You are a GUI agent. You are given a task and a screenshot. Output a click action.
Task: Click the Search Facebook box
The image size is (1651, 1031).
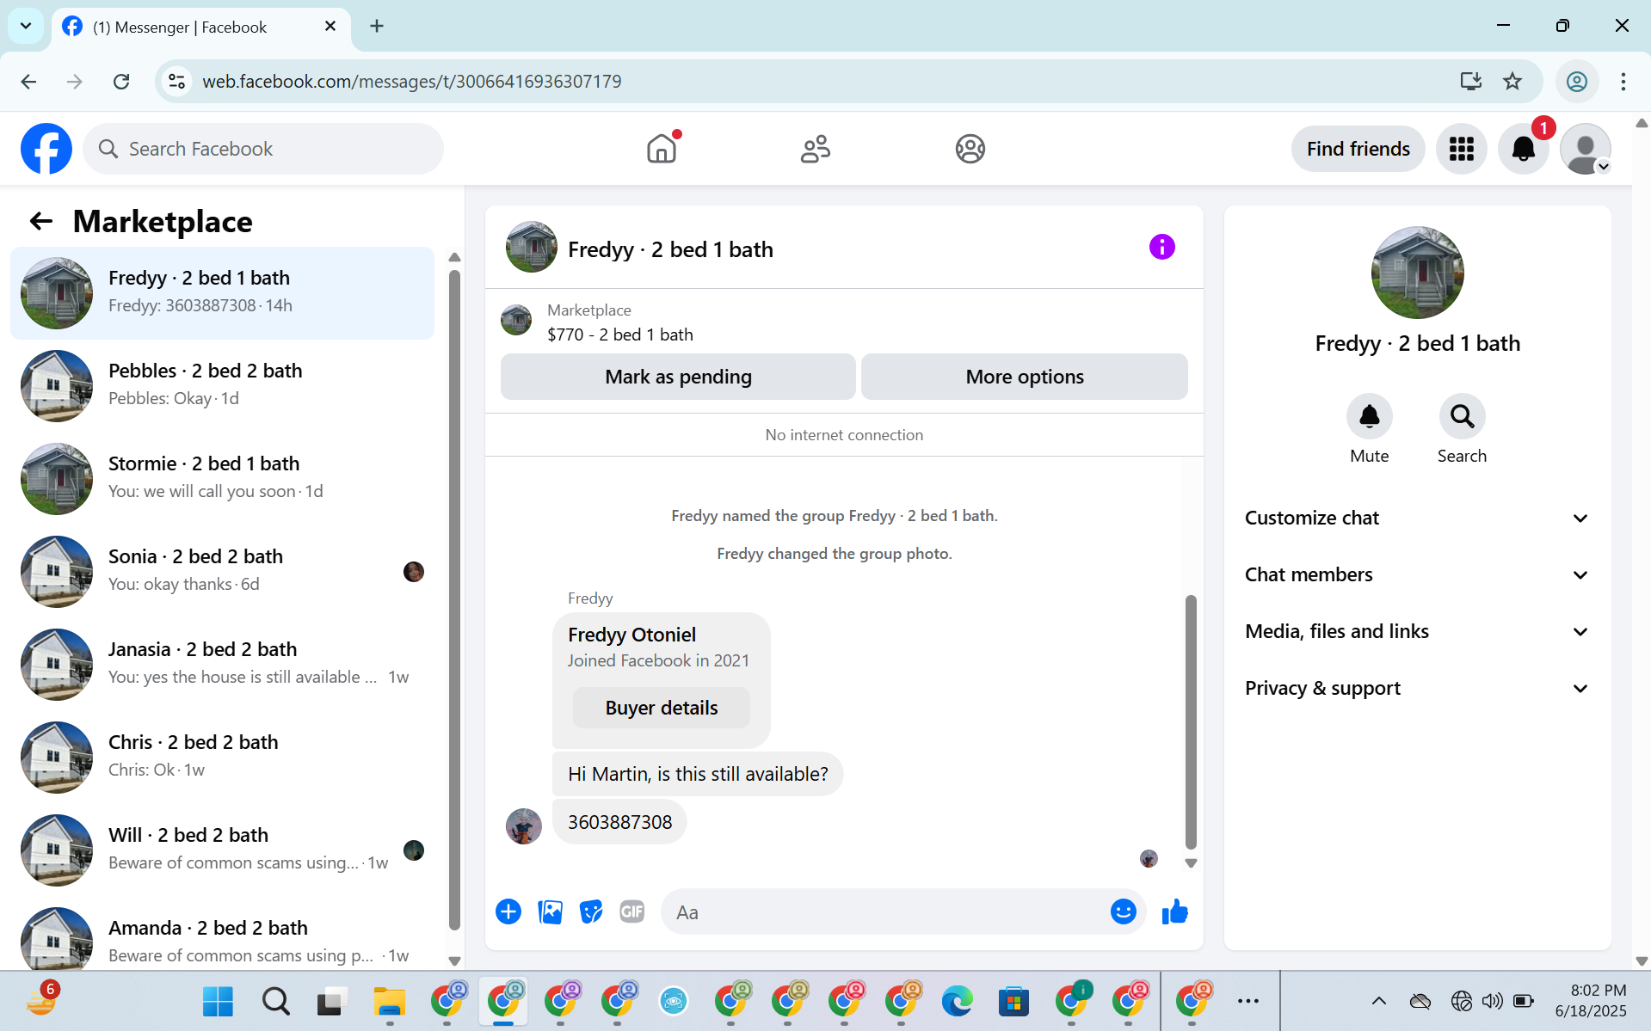(263, 149)
